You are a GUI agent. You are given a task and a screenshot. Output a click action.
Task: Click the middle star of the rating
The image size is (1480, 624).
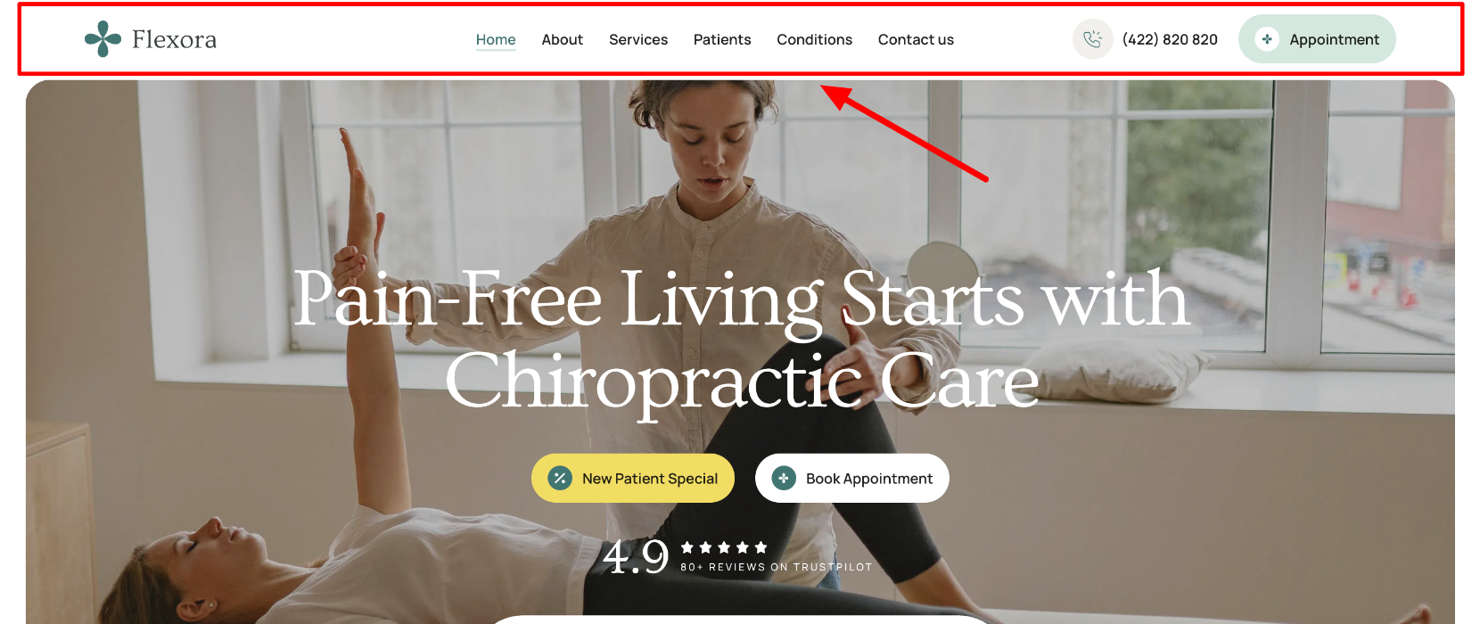pyautogui.click(x=724, y=547)
